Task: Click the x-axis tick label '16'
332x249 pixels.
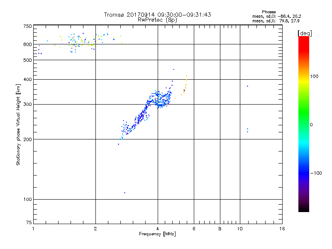Action: [x=282, y=229]
